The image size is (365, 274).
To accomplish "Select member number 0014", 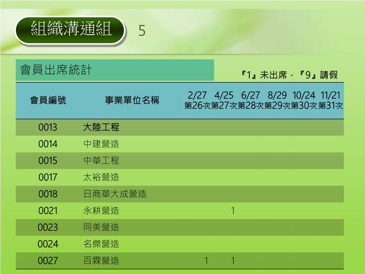I will pos(48,144).
